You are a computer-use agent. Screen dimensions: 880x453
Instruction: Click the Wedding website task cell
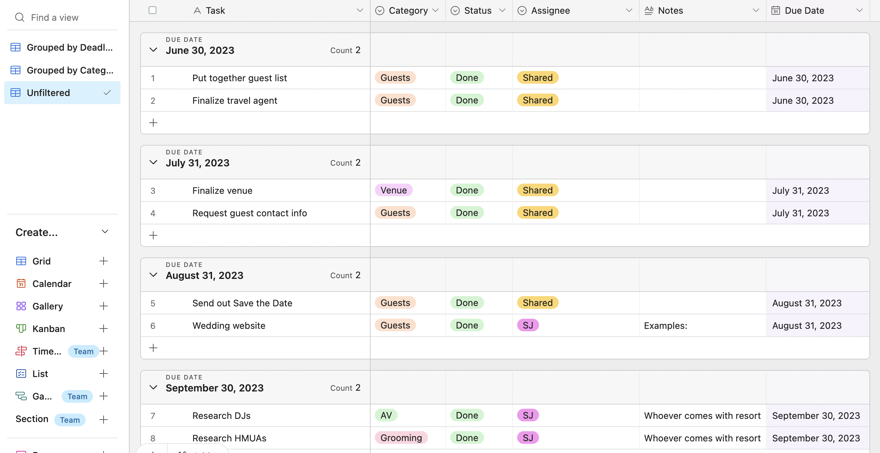[x=229, y=325]
